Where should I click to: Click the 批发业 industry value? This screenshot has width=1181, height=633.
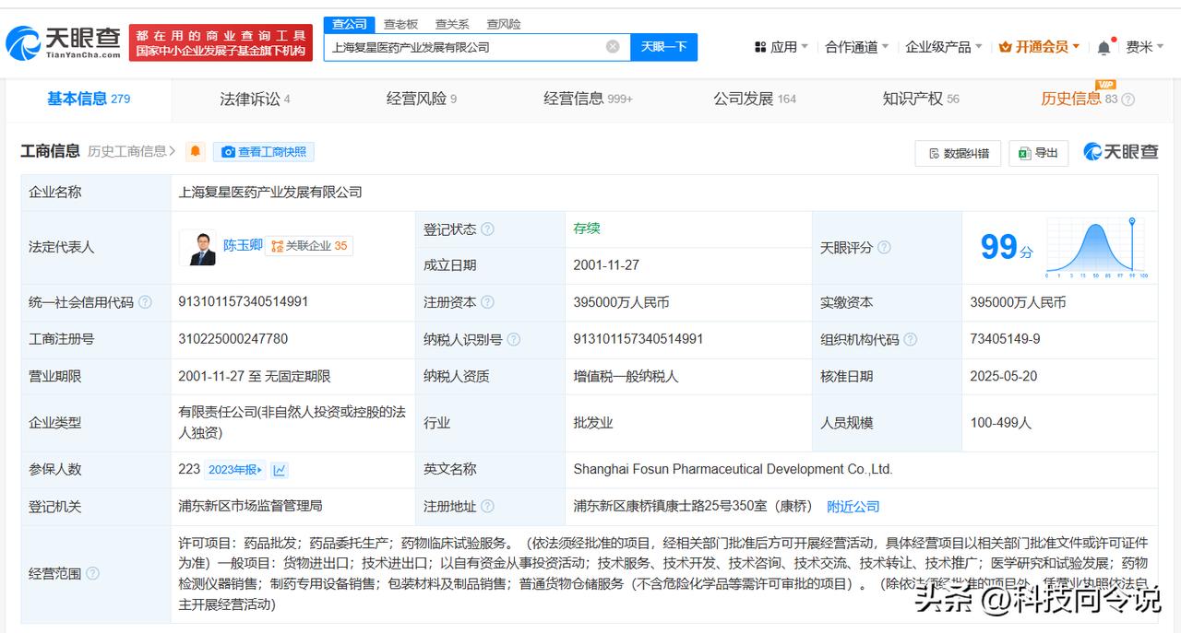pyautogui.click(x=593, y=423)
